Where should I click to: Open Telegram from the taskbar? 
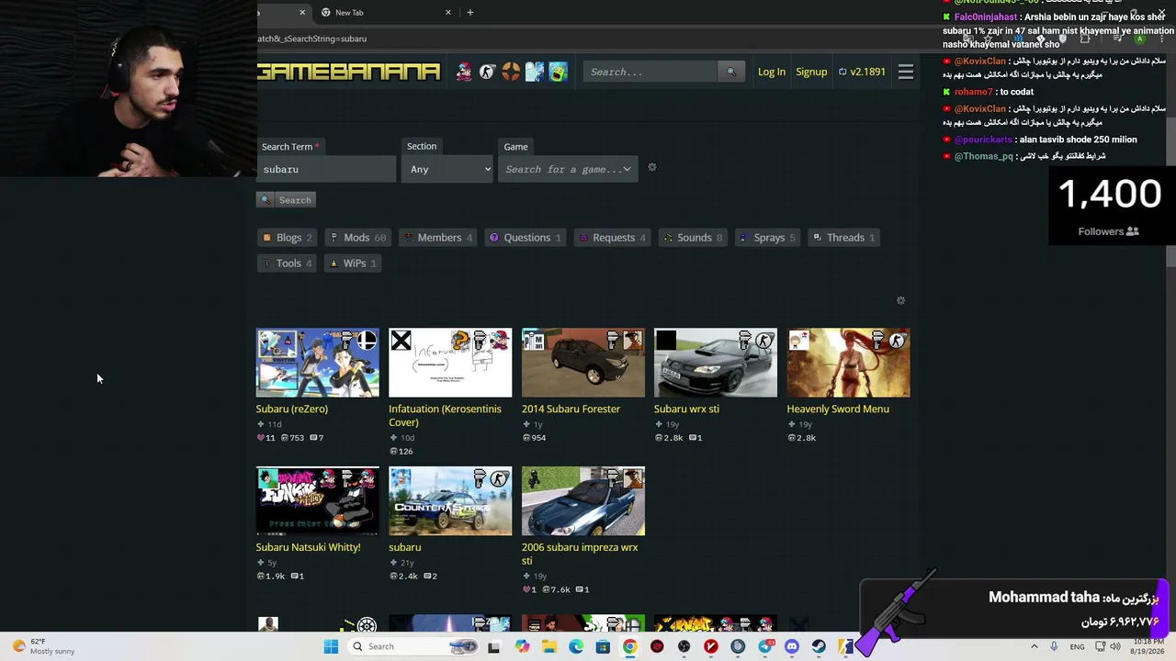click(x=765, y=646)
